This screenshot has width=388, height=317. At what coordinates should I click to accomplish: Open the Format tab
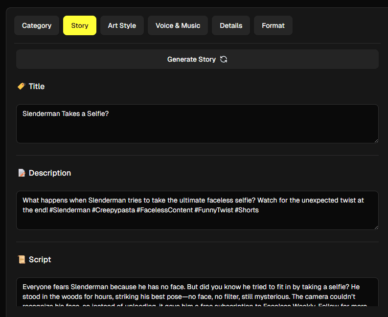273,25
